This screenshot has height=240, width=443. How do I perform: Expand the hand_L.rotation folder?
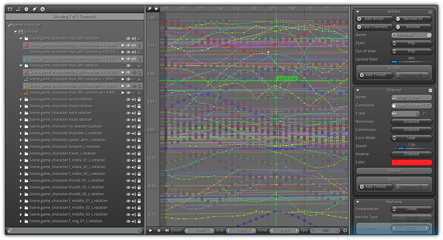point(21,154)
